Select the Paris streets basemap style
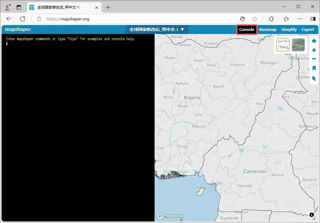320x223 pixels. [x=283, y=44]
